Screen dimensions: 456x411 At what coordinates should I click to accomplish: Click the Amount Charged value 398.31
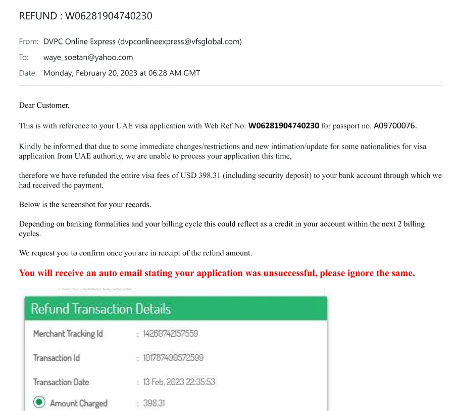coord(154,403)
